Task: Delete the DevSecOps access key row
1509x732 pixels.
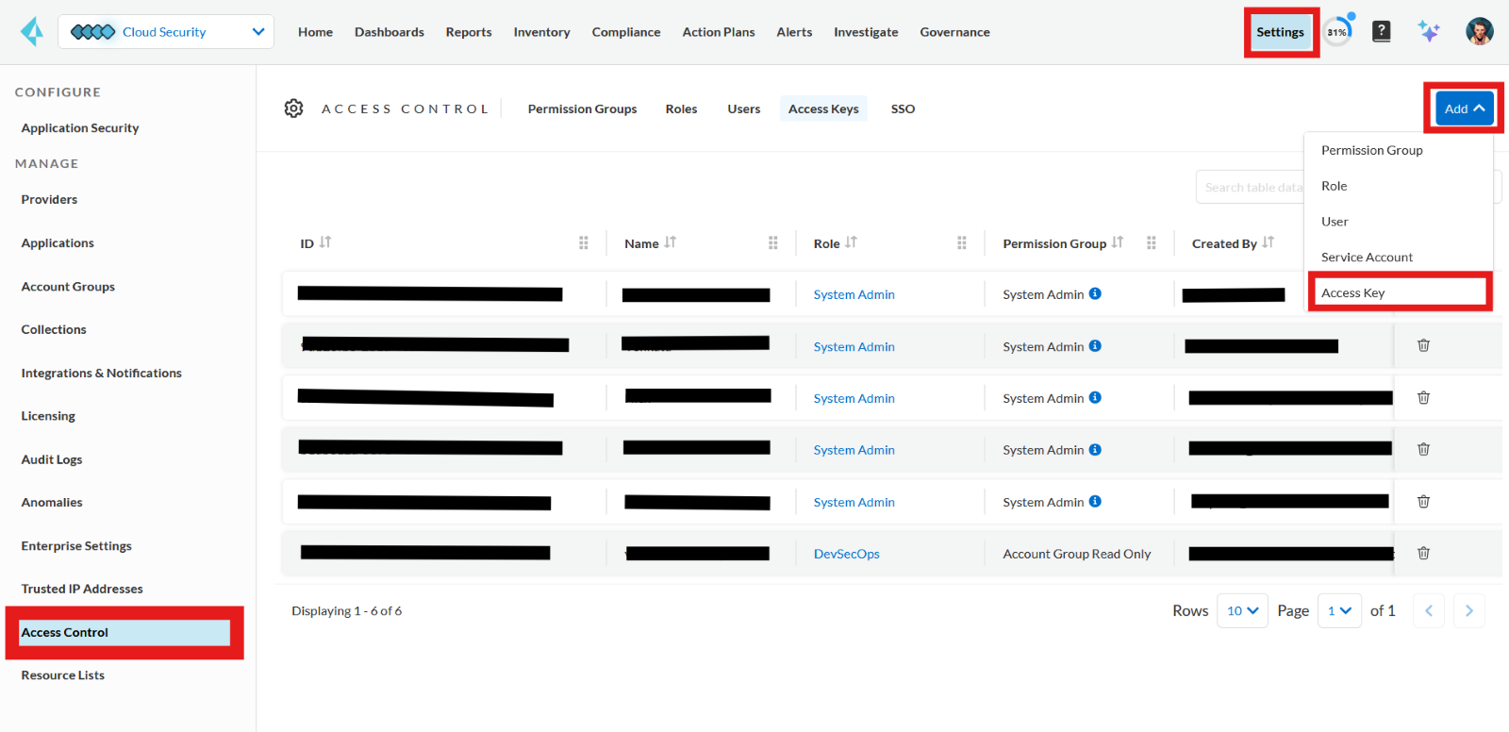Action: pyautogui.click(x=1424, y=553)
